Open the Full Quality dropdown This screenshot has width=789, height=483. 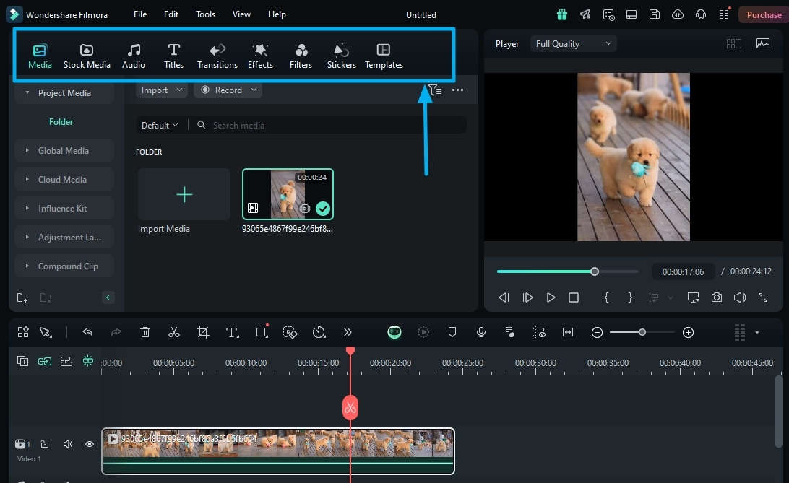[x=574, y=44]
